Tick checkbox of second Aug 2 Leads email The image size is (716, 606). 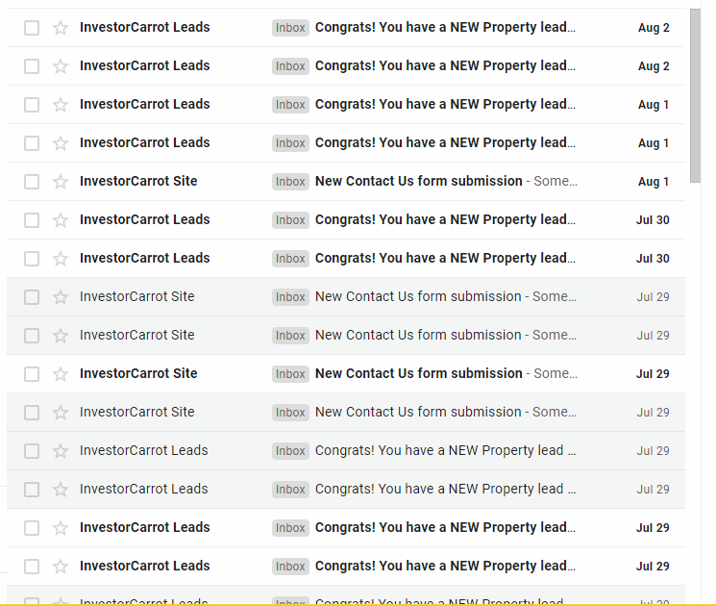click(32, 66)
